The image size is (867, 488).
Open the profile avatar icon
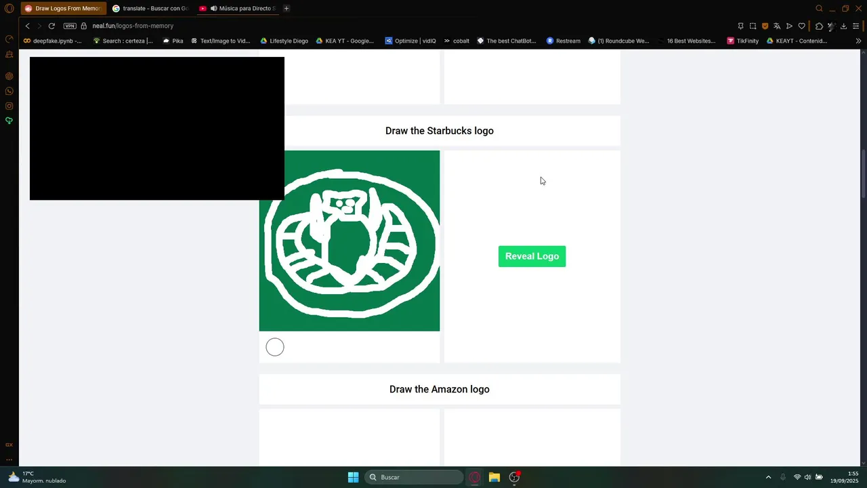click(x=831, y=26)
